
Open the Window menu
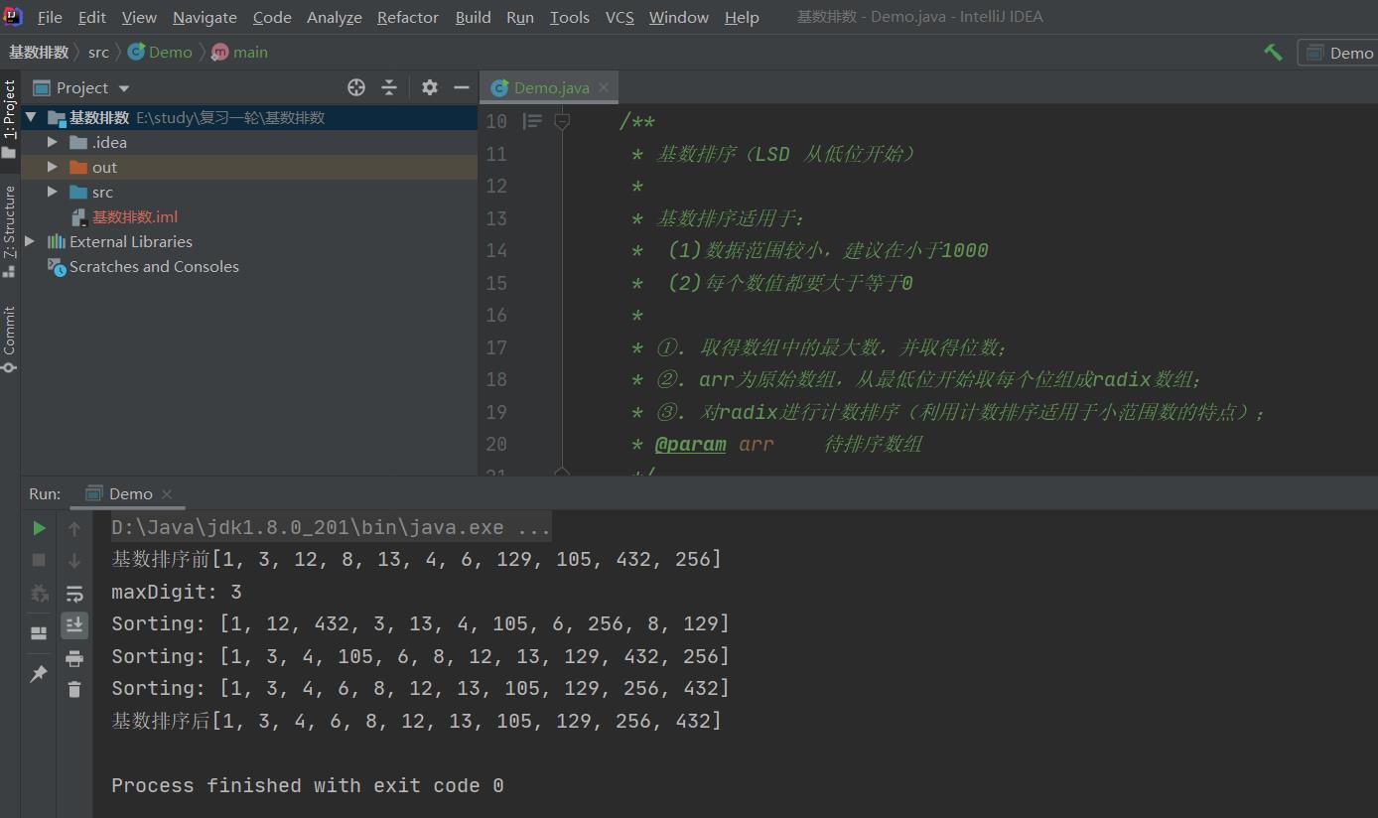coord(679,17)
